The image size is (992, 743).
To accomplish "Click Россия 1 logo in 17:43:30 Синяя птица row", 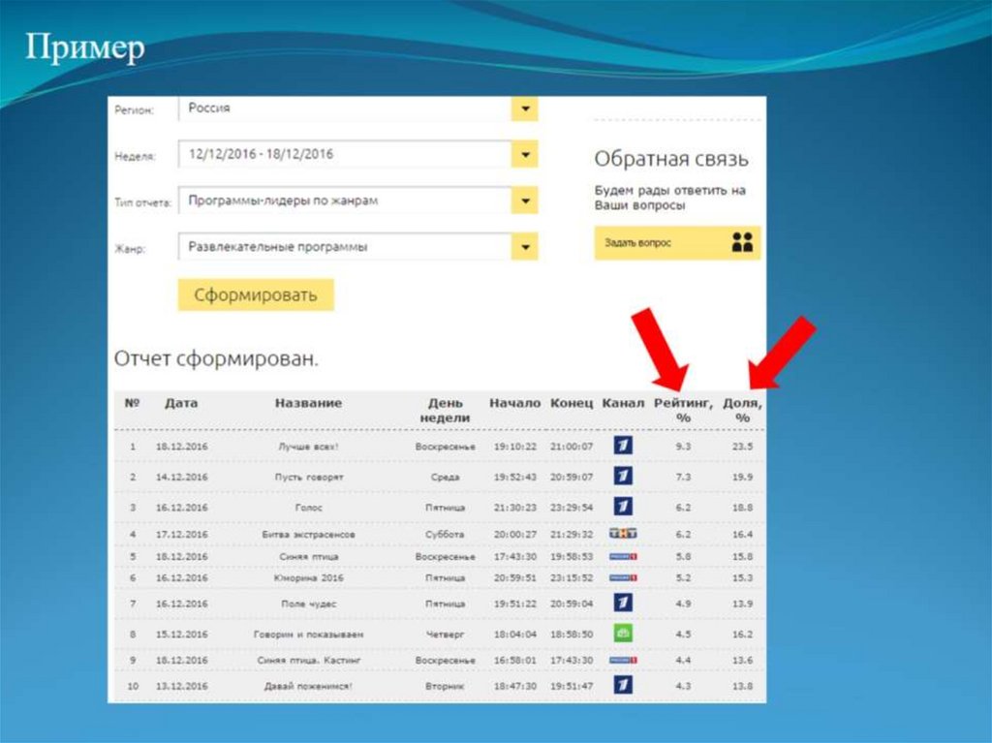I will [x=623, y=557].
